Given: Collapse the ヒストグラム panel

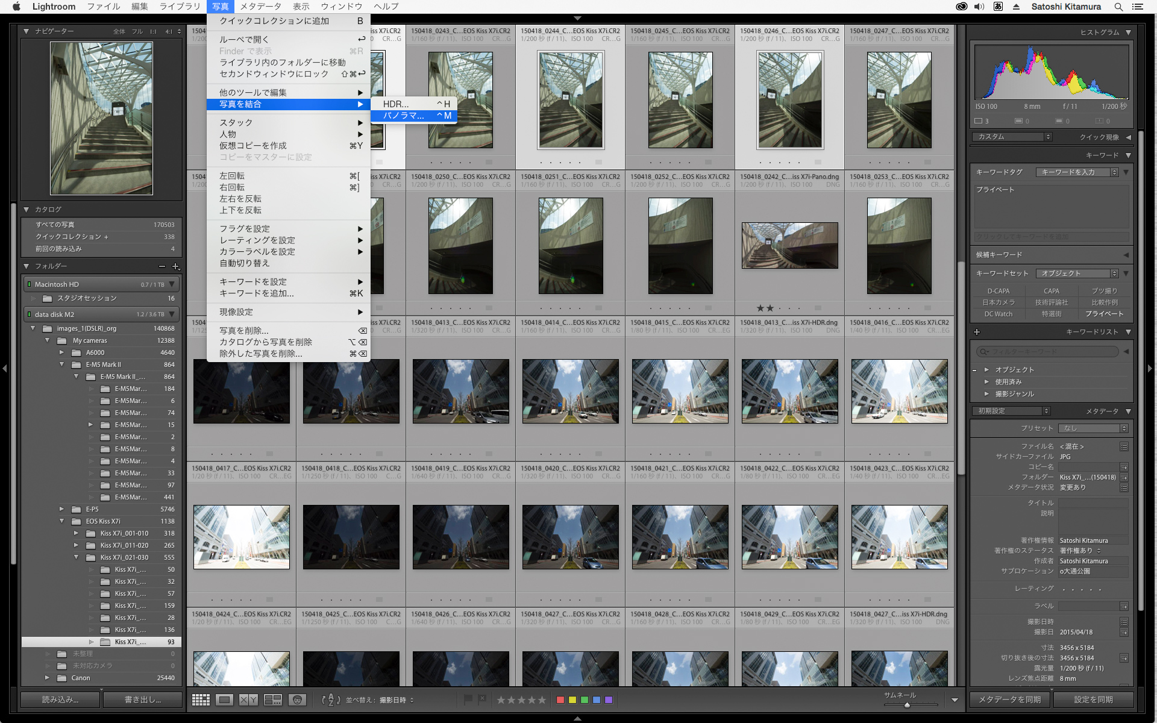Looking at the screenshot, I should coord(1128,33).
